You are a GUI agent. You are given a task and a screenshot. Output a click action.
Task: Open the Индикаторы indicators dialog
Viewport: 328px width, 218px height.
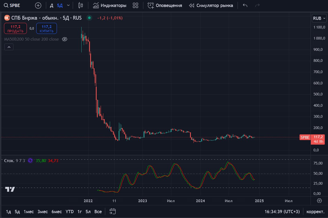click(x=110, y=5)
